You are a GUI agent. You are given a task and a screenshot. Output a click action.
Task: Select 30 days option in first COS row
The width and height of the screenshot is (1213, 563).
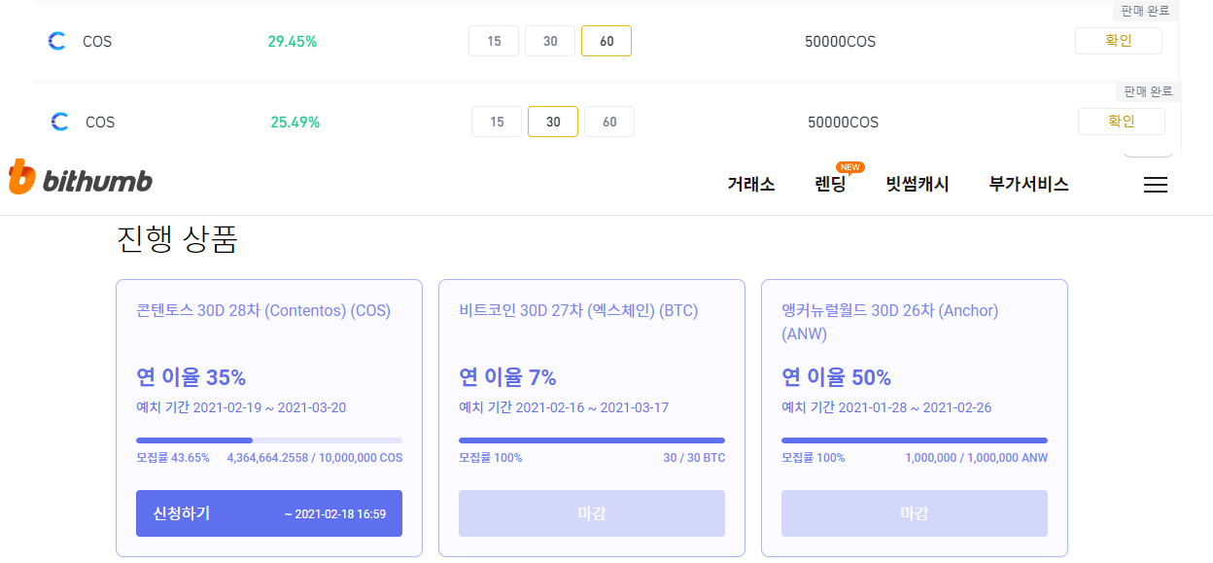tap(550, 42)
